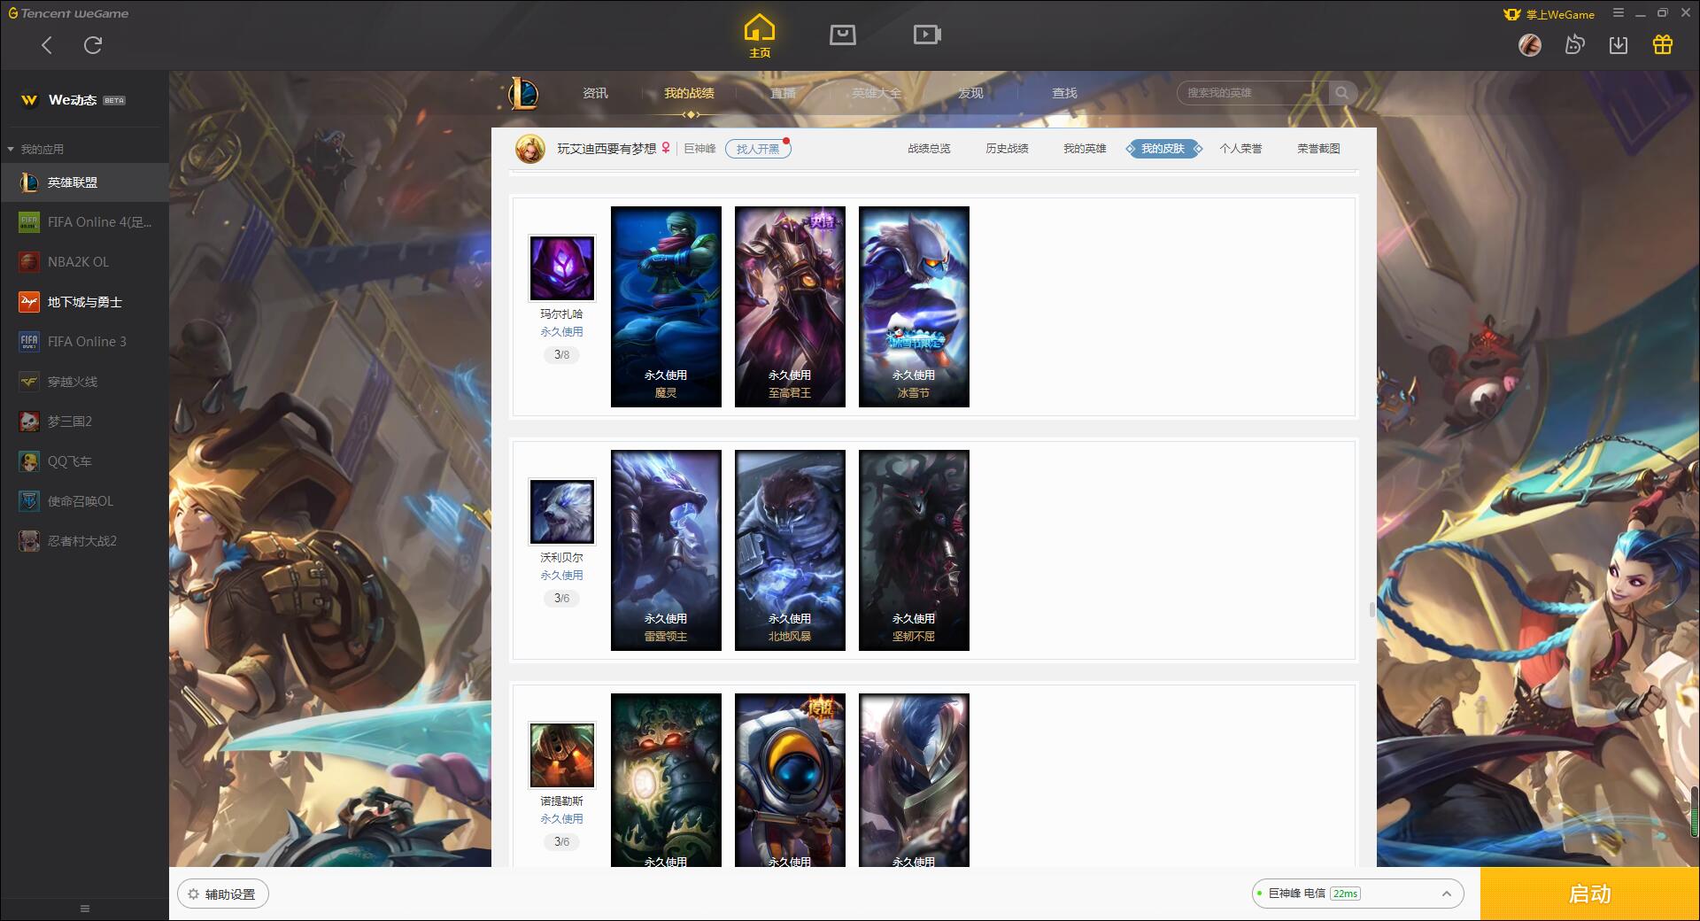Screen dimensions: 1700x921
Task: Open the gift box icon
Action: pyautogui.click(x=1663, y=44)
